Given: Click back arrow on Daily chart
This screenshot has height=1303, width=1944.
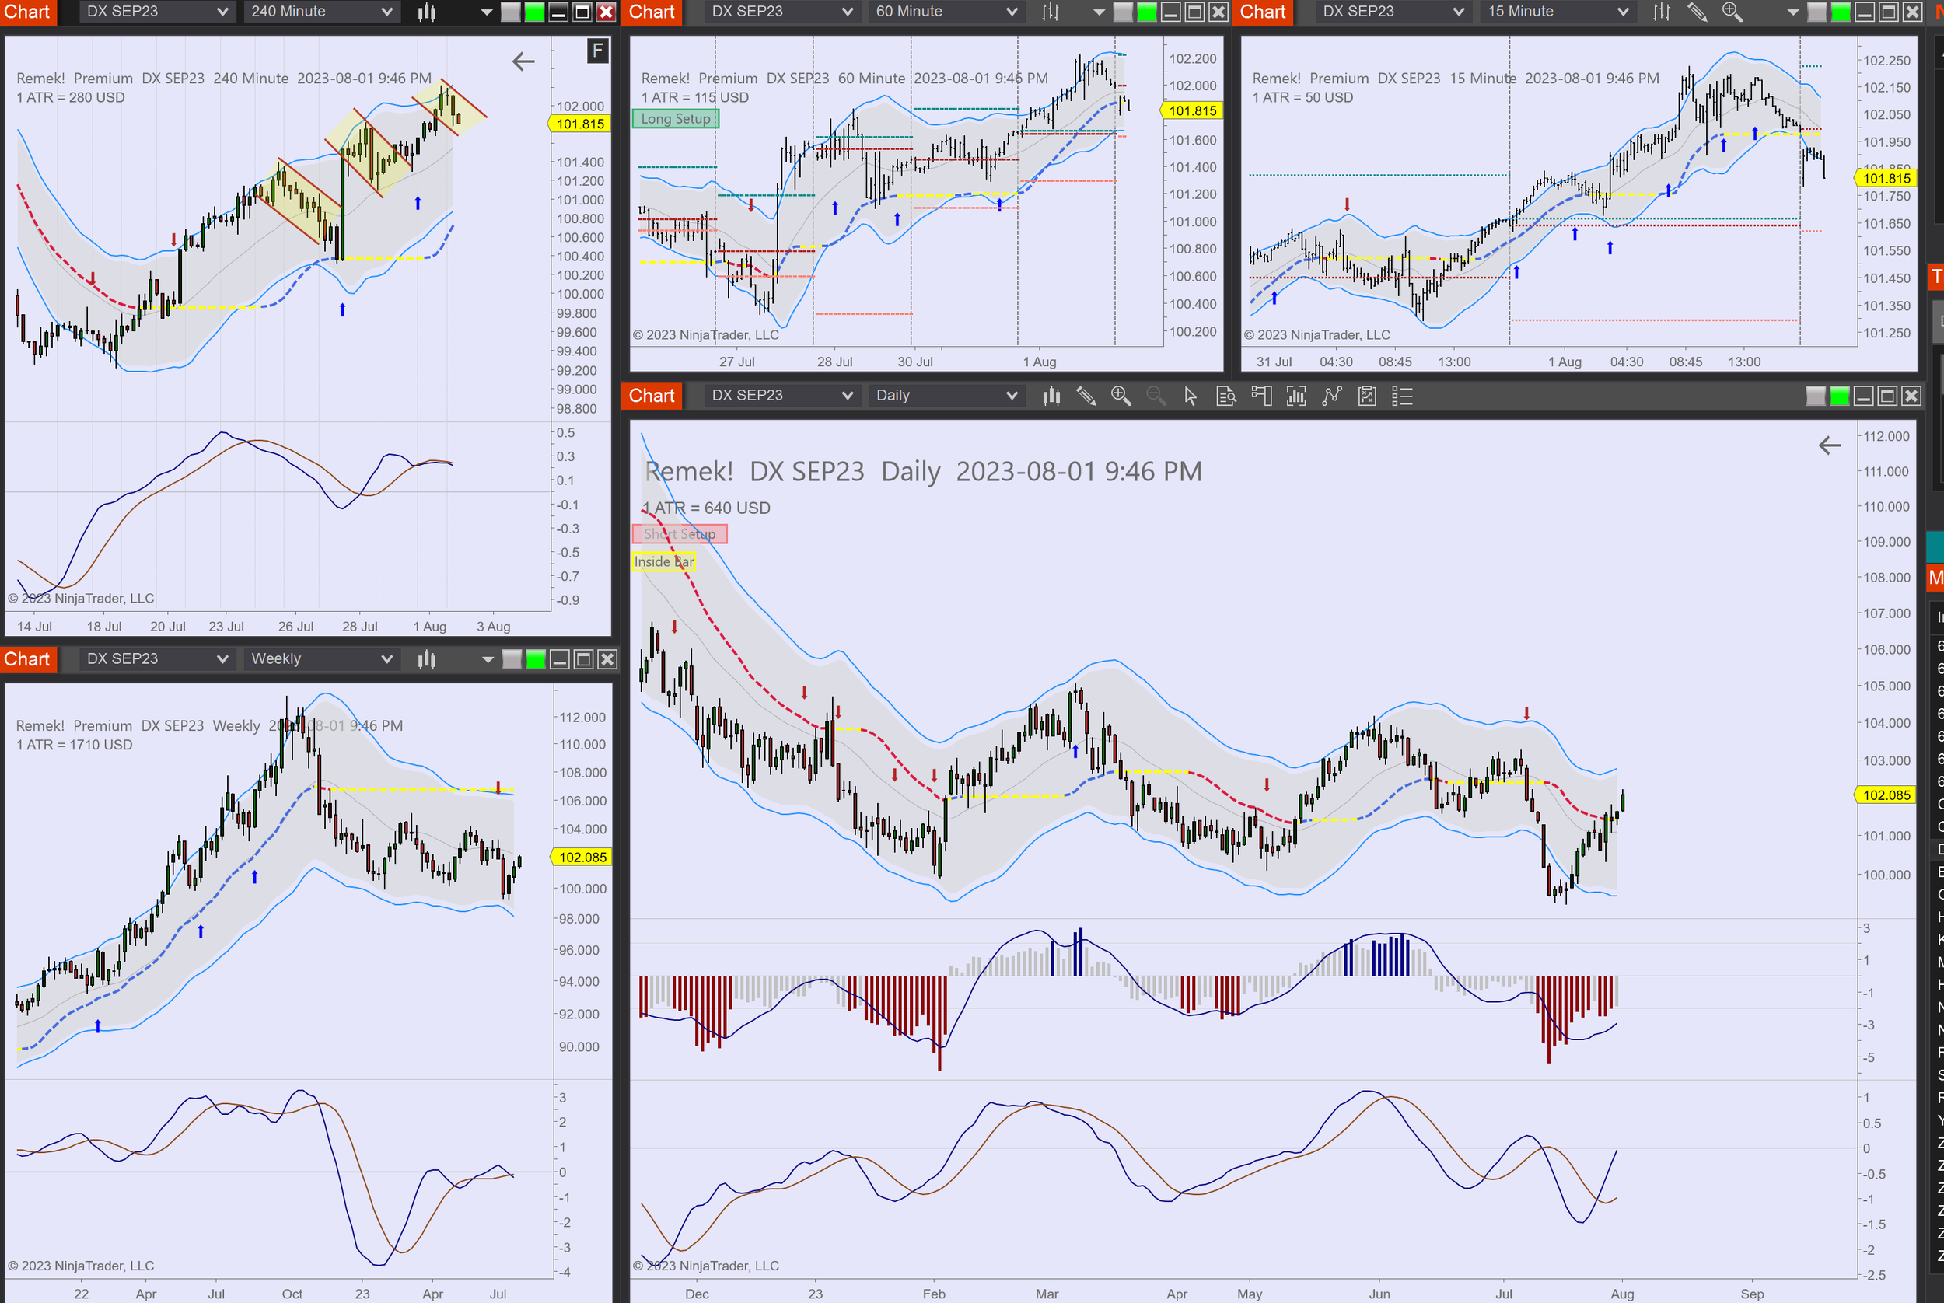Looking at the screenshot, I should [1830, 445].
